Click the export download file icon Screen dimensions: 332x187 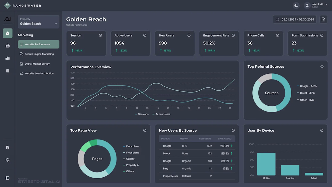click(323, 20)
